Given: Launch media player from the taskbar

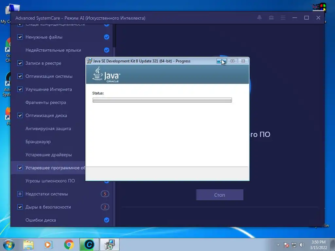Looking at the screenshot, I should coord(48,244).
